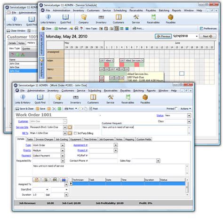Open Company module in Work Order window
The width and height of the screenshot is (223, 223).
(x=58, y=99)
